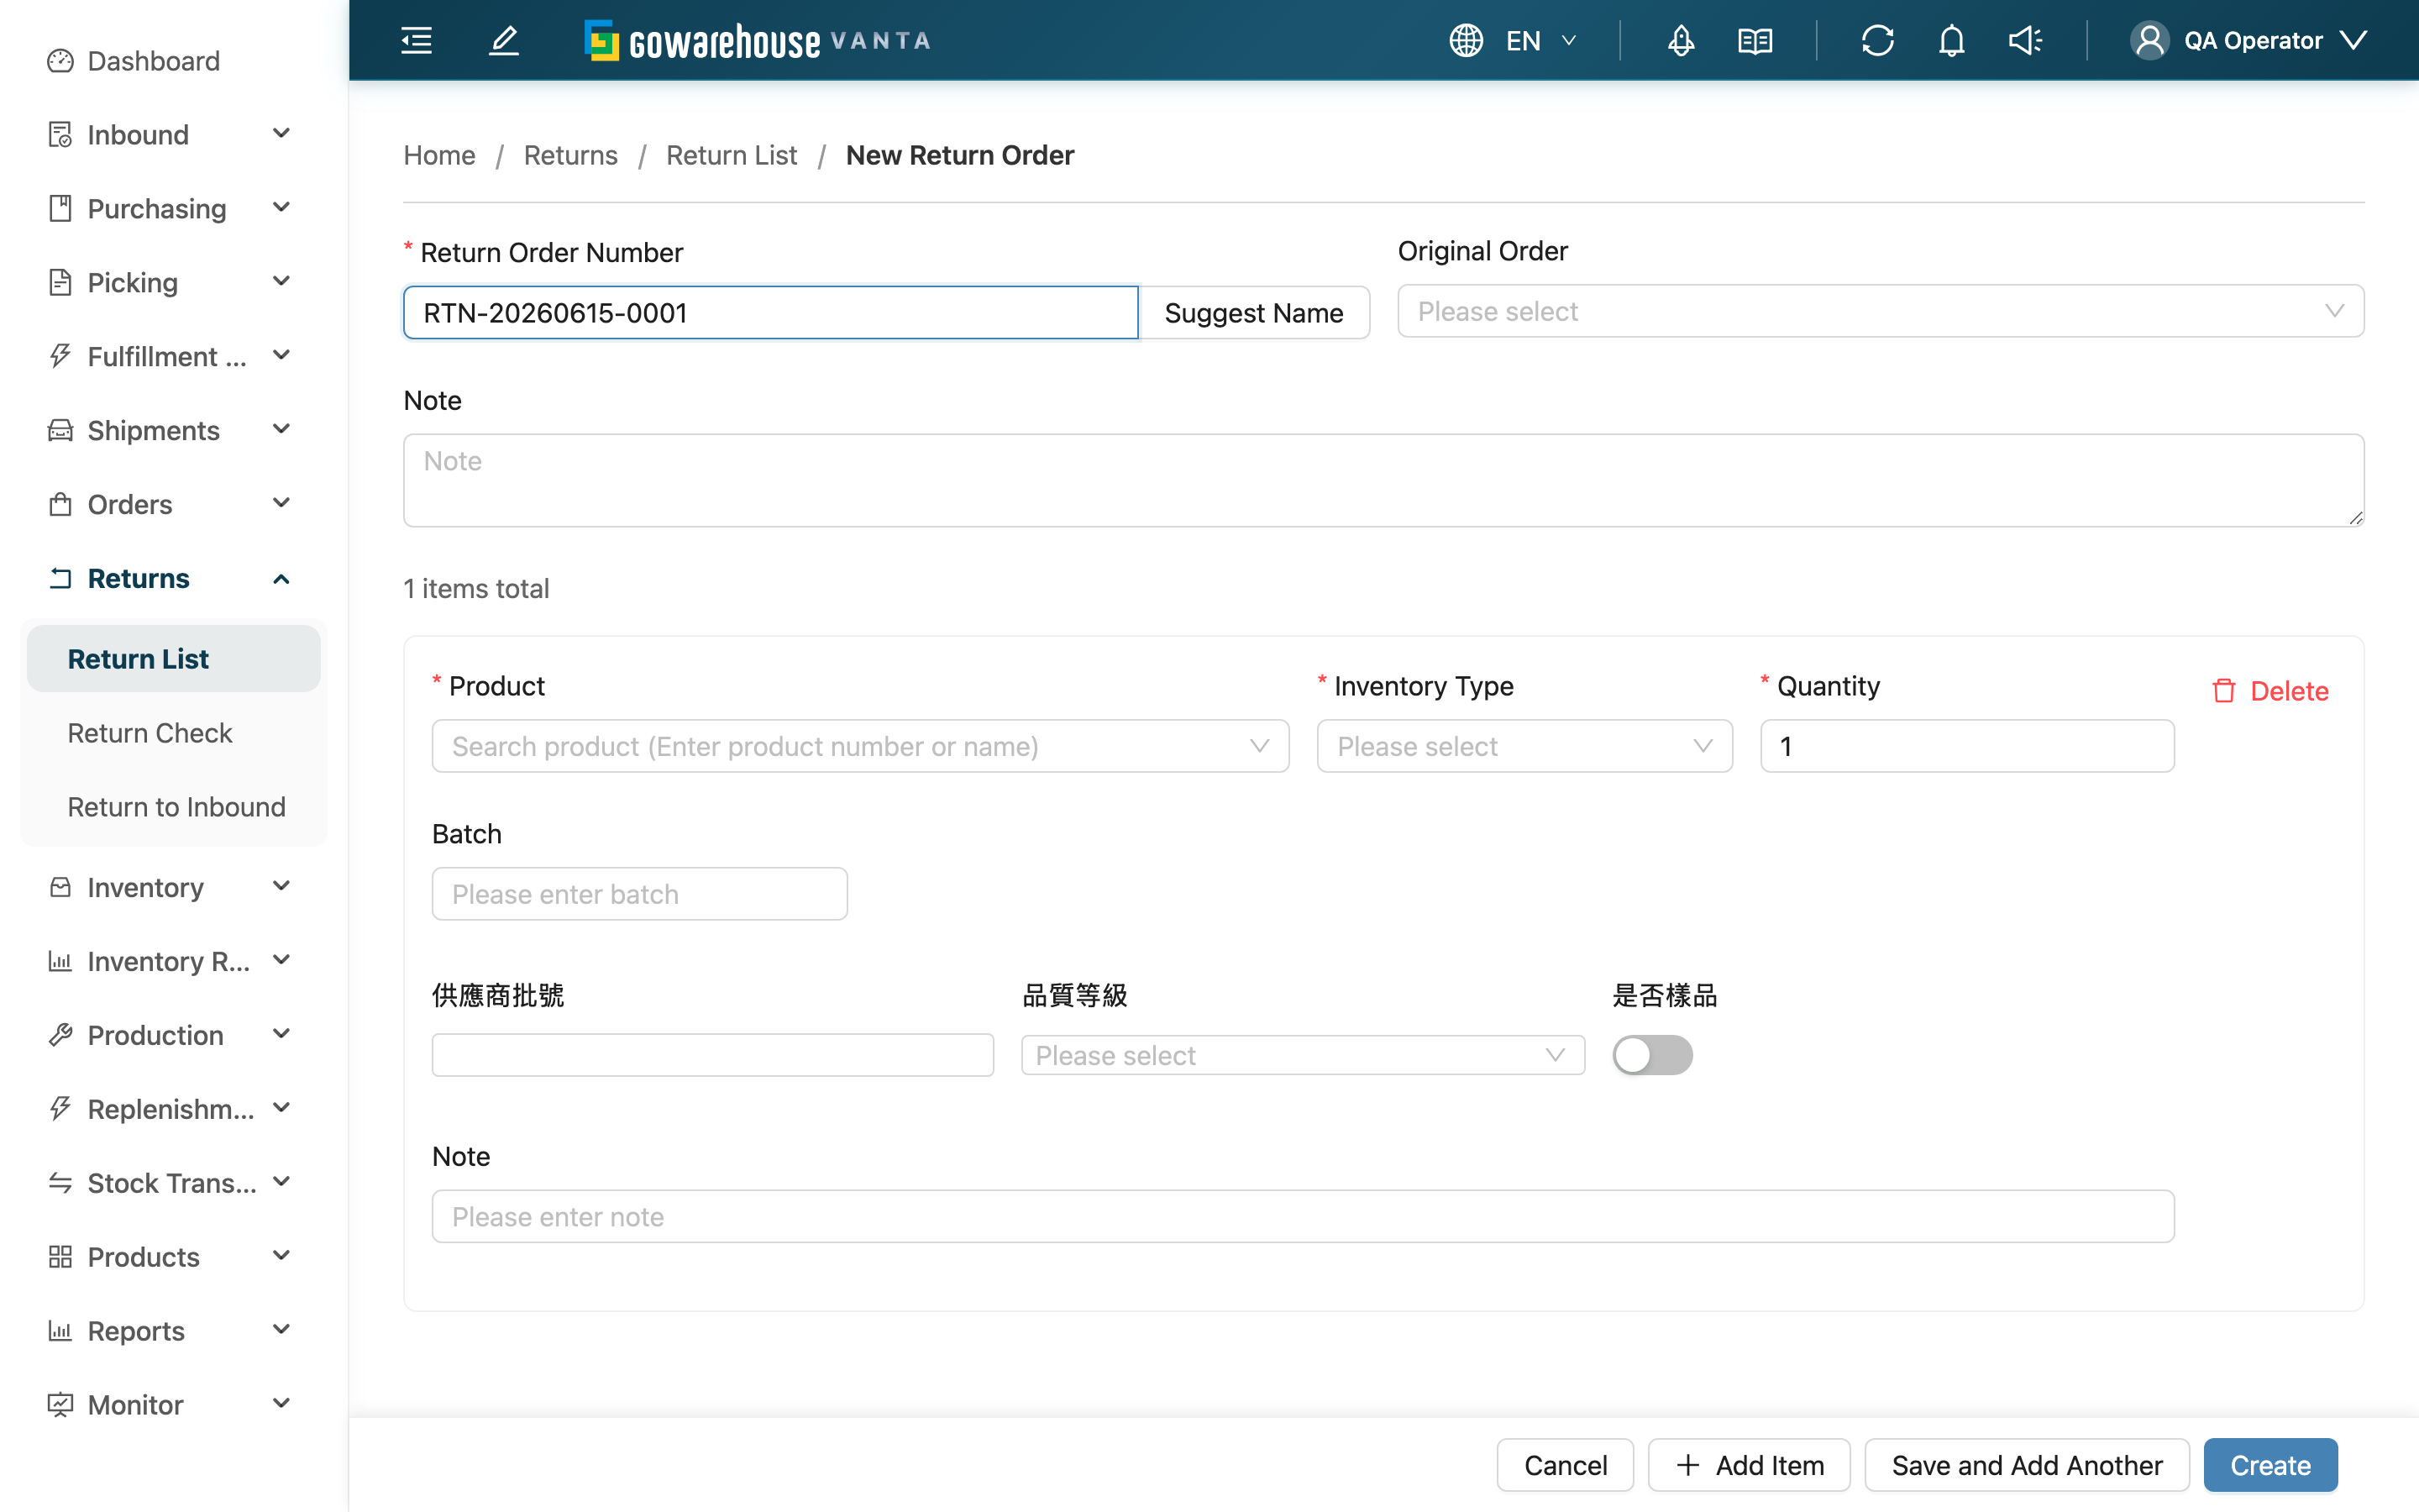Focus the top Note textarea
The width and height of the screenshot is (2419, 1512).
tap(1383, 480)
